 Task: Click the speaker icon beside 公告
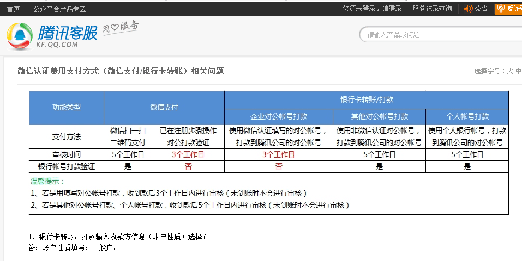[468, 9]
